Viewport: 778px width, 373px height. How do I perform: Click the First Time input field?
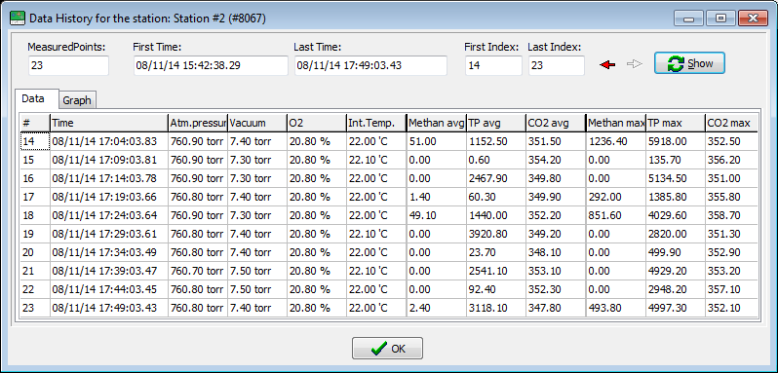pyautogui.click(x=211, y=65)
